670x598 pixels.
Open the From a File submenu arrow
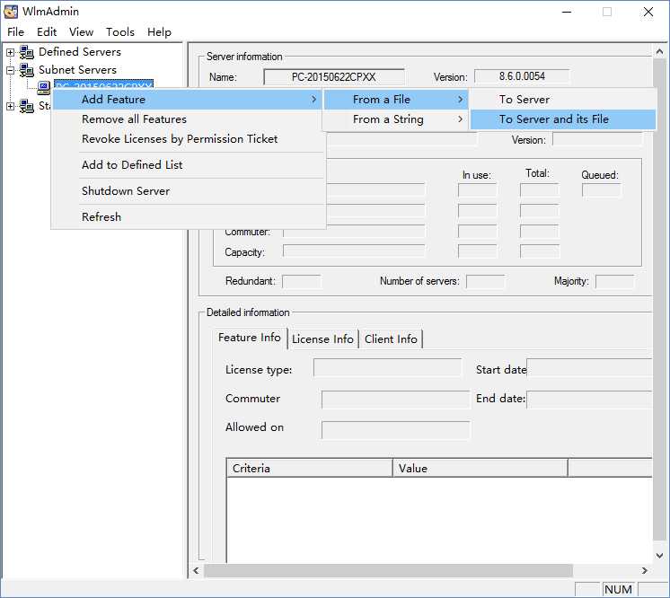tap(460, 99)
